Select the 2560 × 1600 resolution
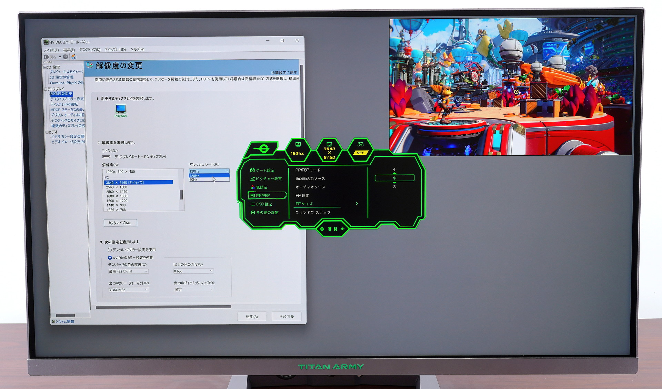This screenshot has width=662, height=389. [x=117, y=187]
